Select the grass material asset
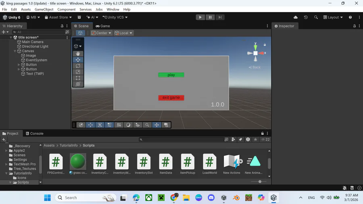The image size is (363, 204). pos(78,164)
